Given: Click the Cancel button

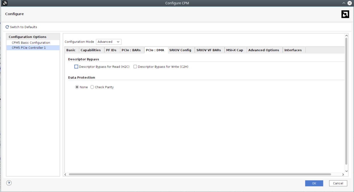Looking at the screenshot, I should click(338, 183).
